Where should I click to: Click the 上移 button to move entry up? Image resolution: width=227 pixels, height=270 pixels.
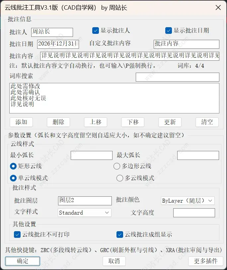tap(95, 122)
